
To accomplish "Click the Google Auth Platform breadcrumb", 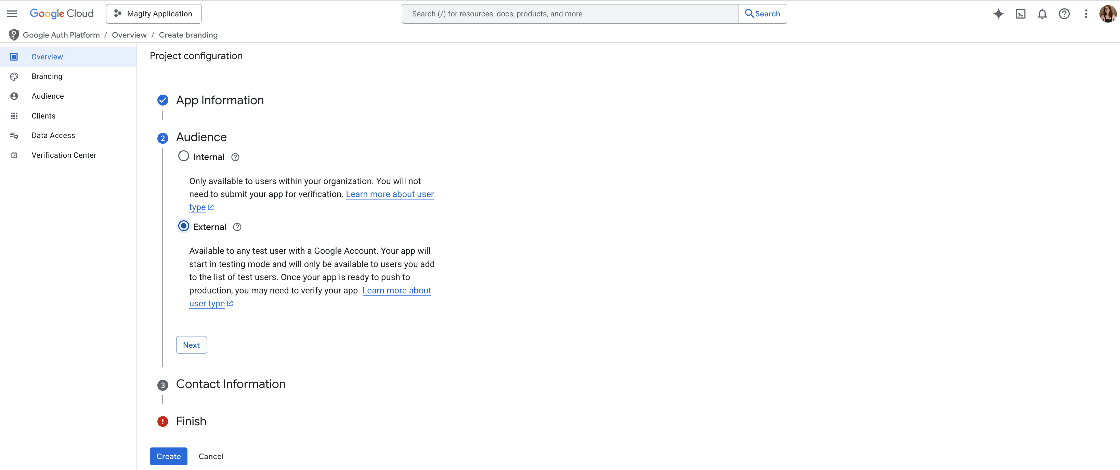I will (x=61, y=35).
